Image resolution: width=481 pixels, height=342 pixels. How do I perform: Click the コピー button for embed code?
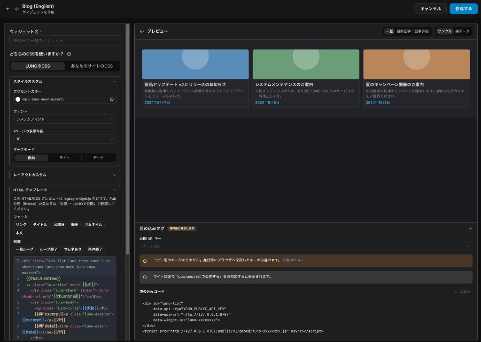tap(462, 291)
